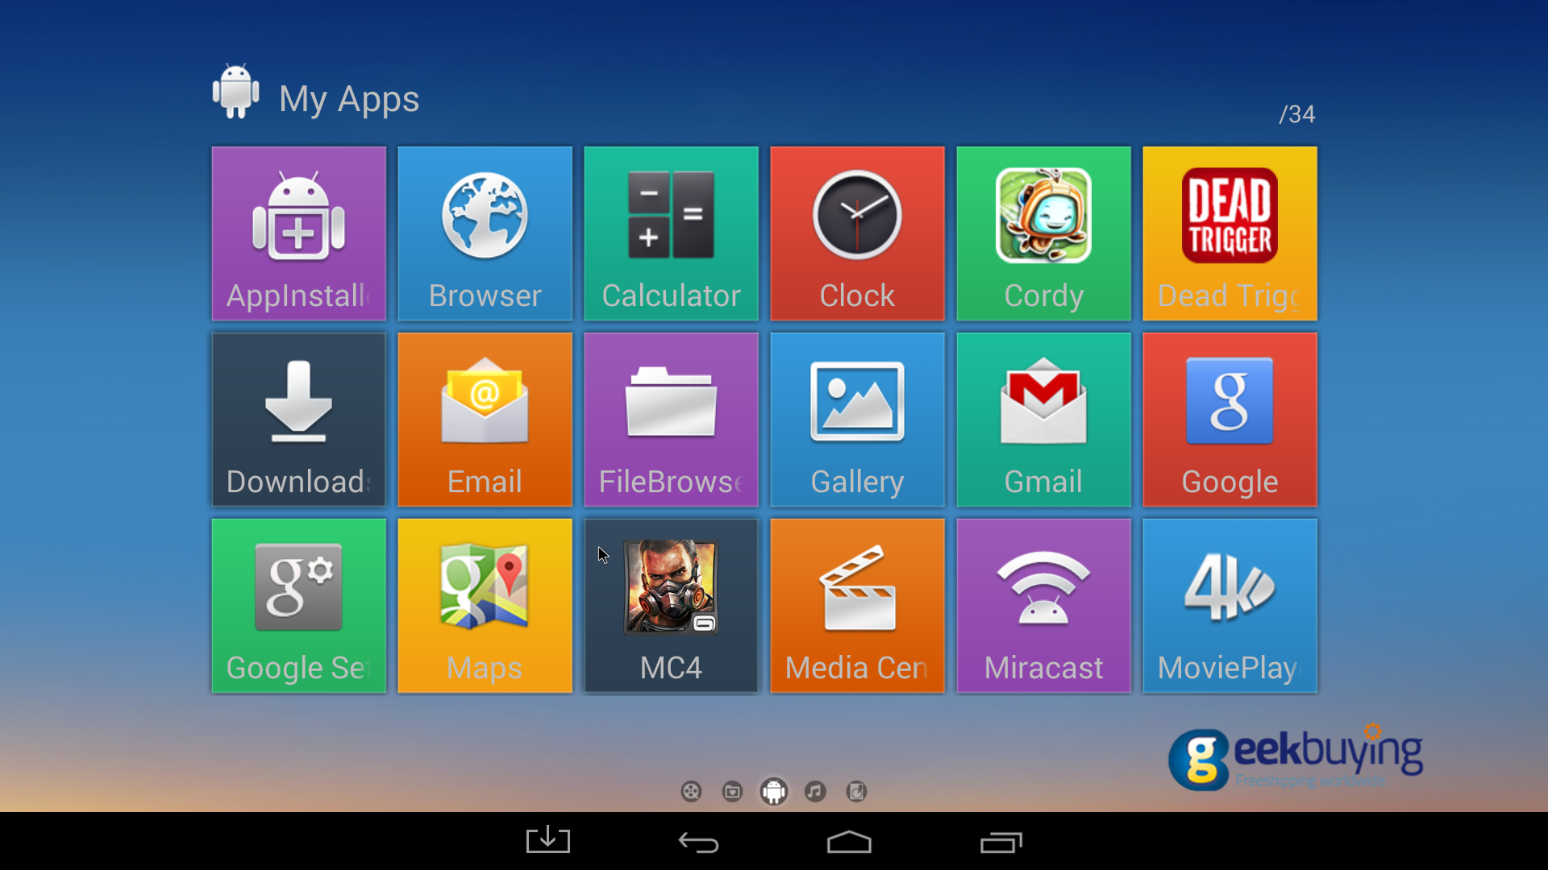1548x870 pixels.
Task: Open the AppInstaller app
Action: coord(299,233)
